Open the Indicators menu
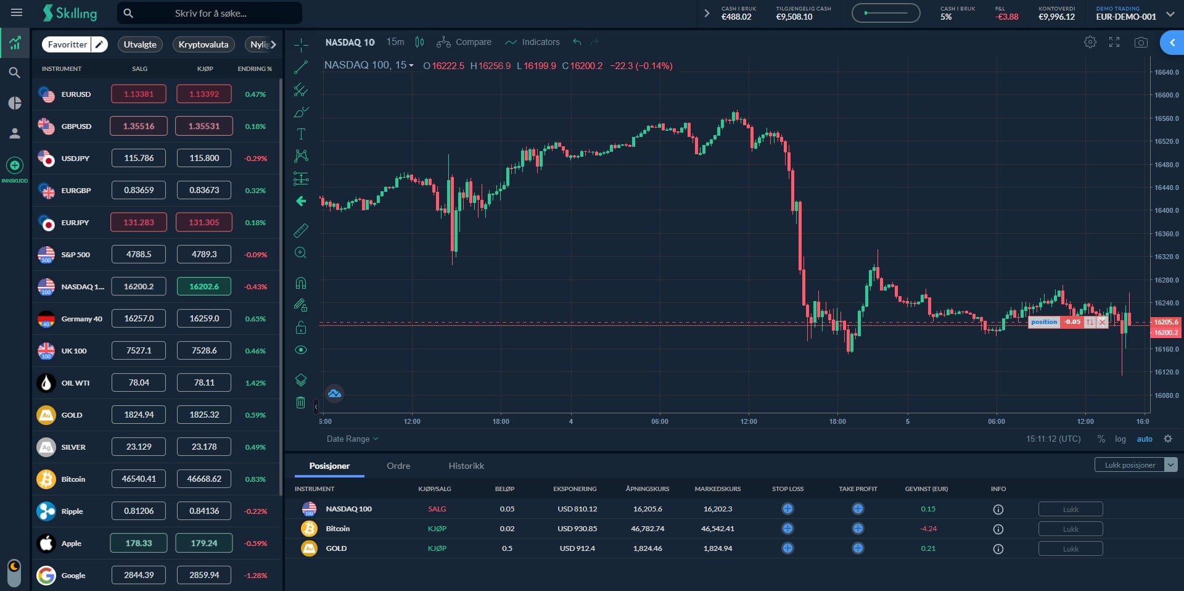 coord(532,42)
